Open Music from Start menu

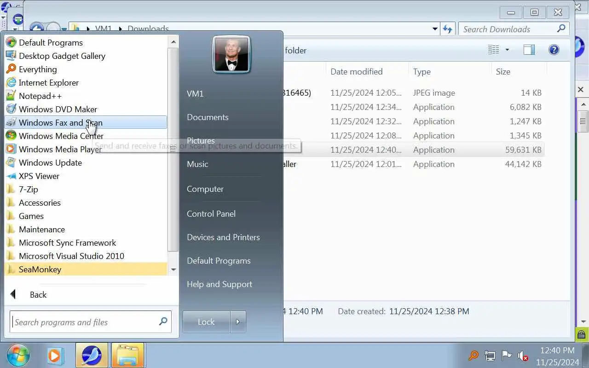[197, 164]
